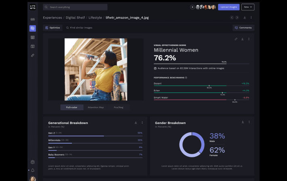This screenshot has height=181, width=287.
Task: Click the gender donut chart
Action: coord(192,144)
